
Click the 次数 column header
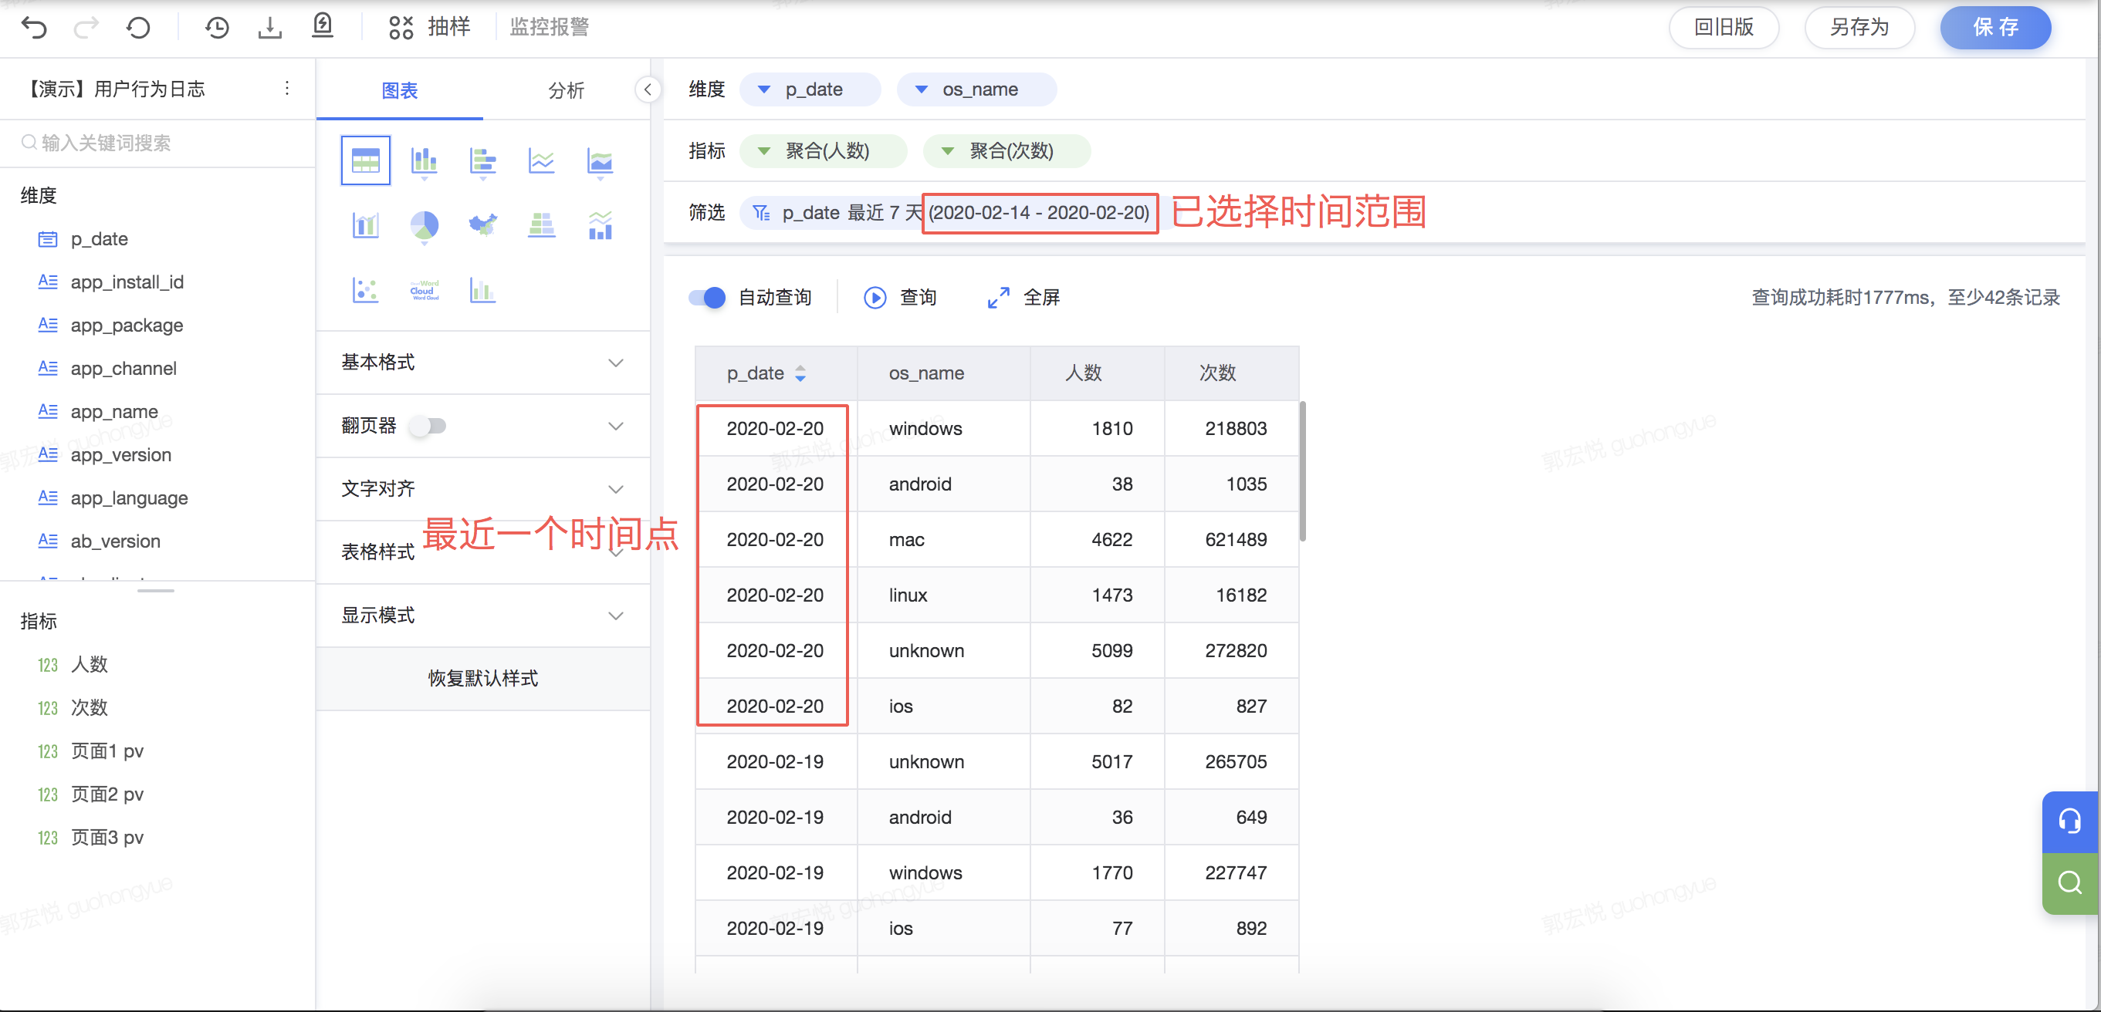1232,373
